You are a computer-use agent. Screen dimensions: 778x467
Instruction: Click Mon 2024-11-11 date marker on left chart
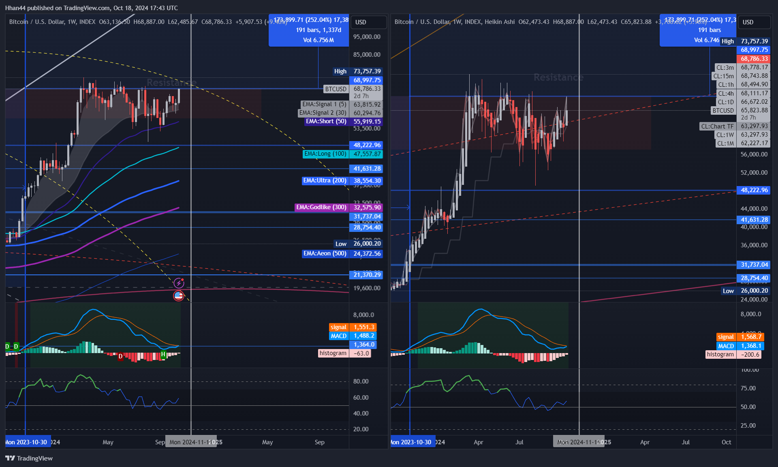pyautogui.click(x=191, y=442)
